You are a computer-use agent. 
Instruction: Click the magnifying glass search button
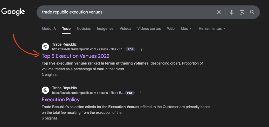[x=252, y=12]
